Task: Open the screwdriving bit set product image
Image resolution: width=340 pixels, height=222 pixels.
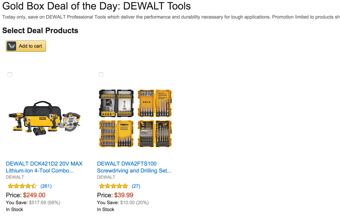Action: coord(135,118)
